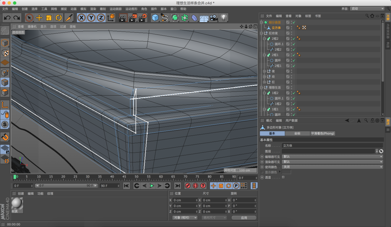Click the record active objects button
Image resolution: width=391 pixels, height=227 pixels.
pos(188,186)
